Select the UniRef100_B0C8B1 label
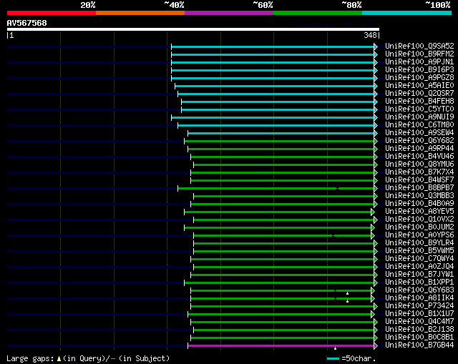The width and height of the screenshot is (458, 364). 419,338
